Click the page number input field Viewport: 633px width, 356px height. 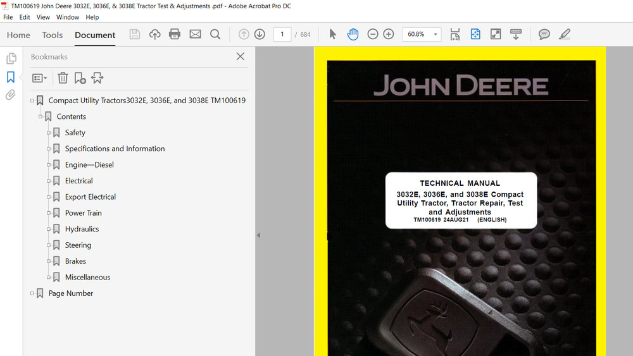click(282, 34)
